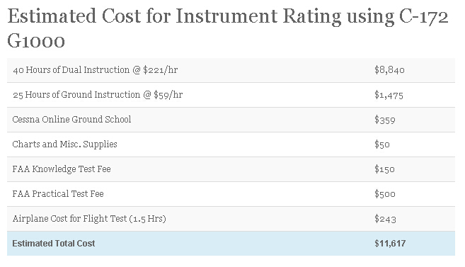Click the $11,617 total amount
The width and height of the screenshot is (465, 267).
click(390, 244)
